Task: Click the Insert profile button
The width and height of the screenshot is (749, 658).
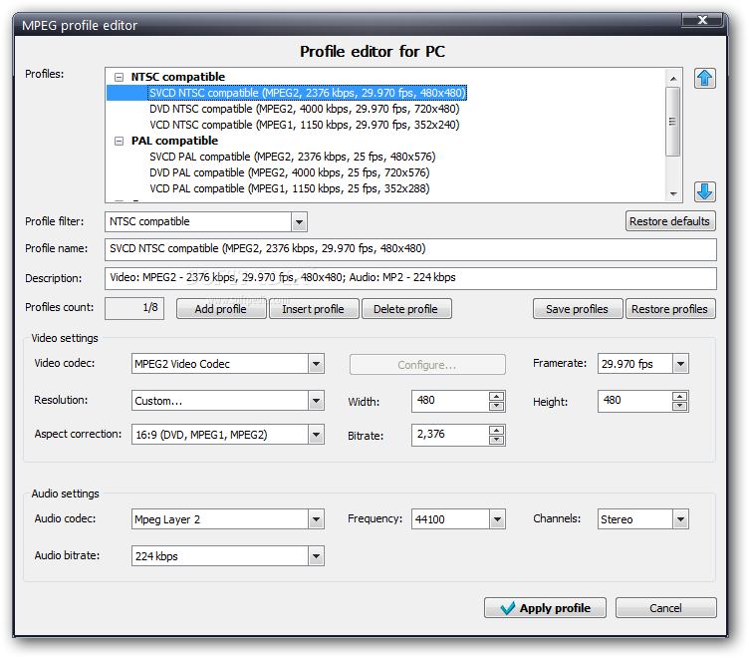Action: (x=314, y=309)
